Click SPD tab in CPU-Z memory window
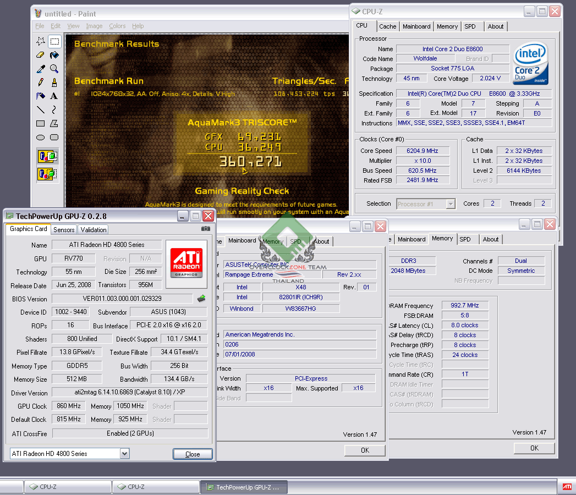Viewport: 576px width, 495px height. coord(465,239)
